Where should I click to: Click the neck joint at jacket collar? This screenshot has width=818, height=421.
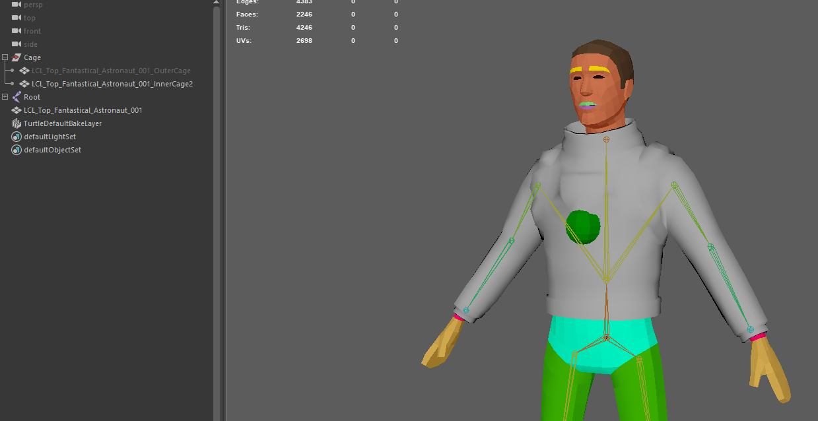click(606, 139)
